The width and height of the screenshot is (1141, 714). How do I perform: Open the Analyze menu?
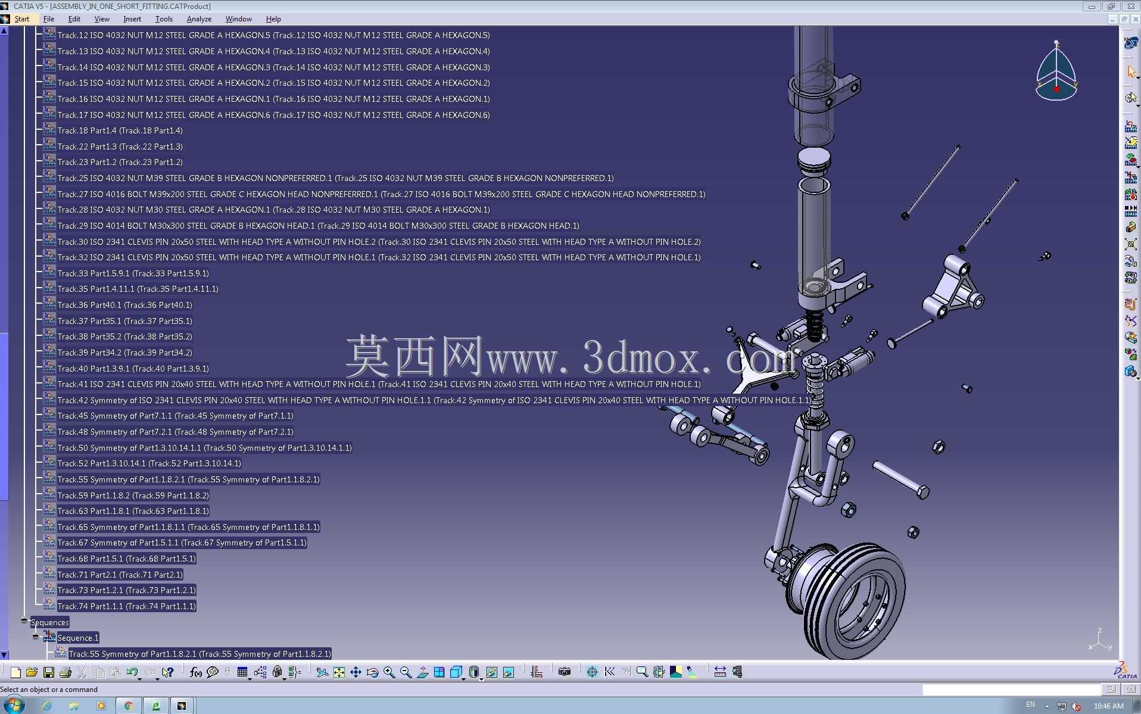pyautogui.click(x=199, y=19)
